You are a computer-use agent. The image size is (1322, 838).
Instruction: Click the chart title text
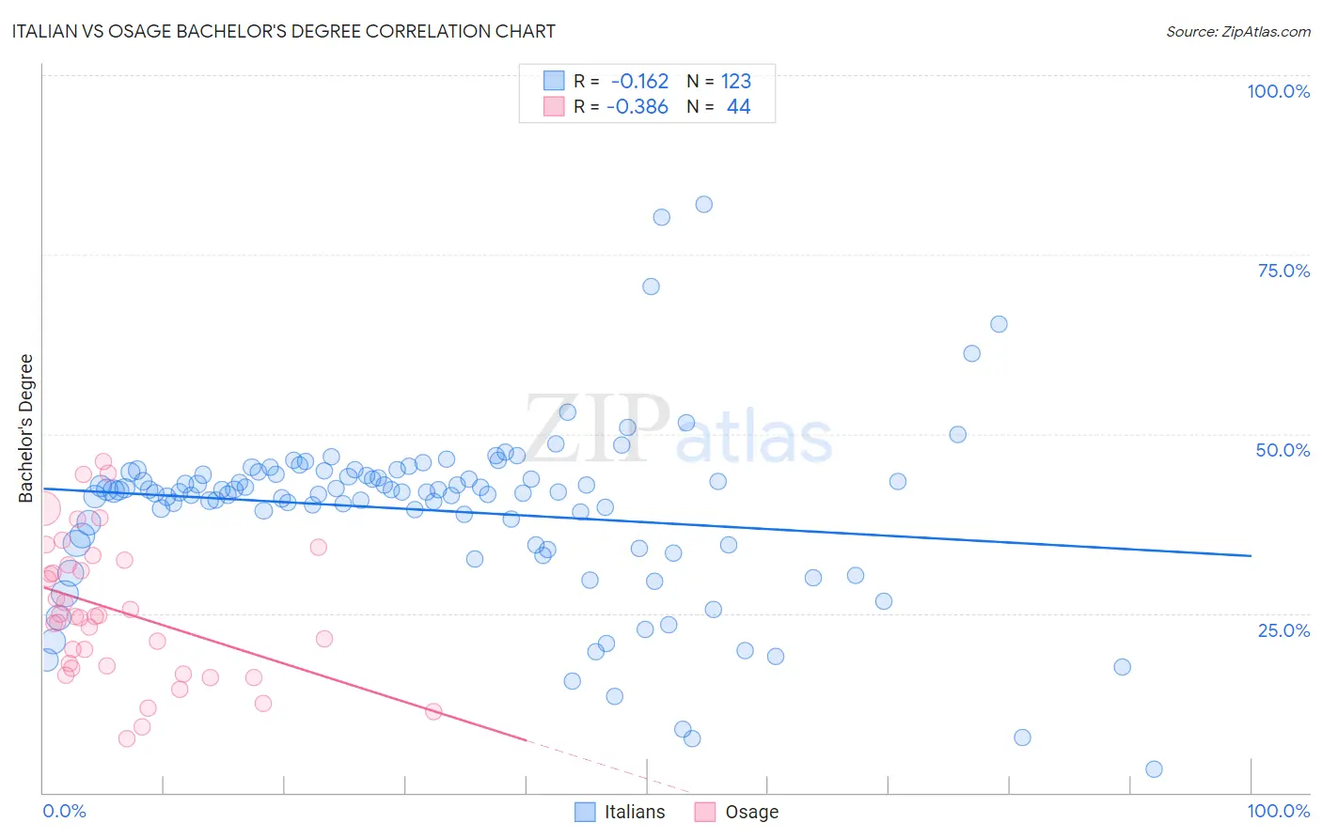click(x=283, y=31)
